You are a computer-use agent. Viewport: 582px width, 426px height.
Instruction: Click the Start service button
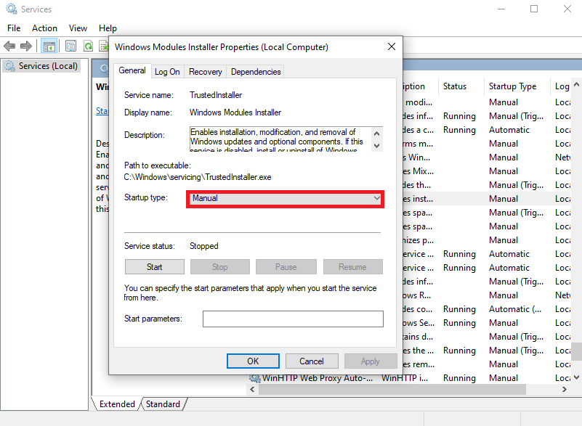pos(155,267)
